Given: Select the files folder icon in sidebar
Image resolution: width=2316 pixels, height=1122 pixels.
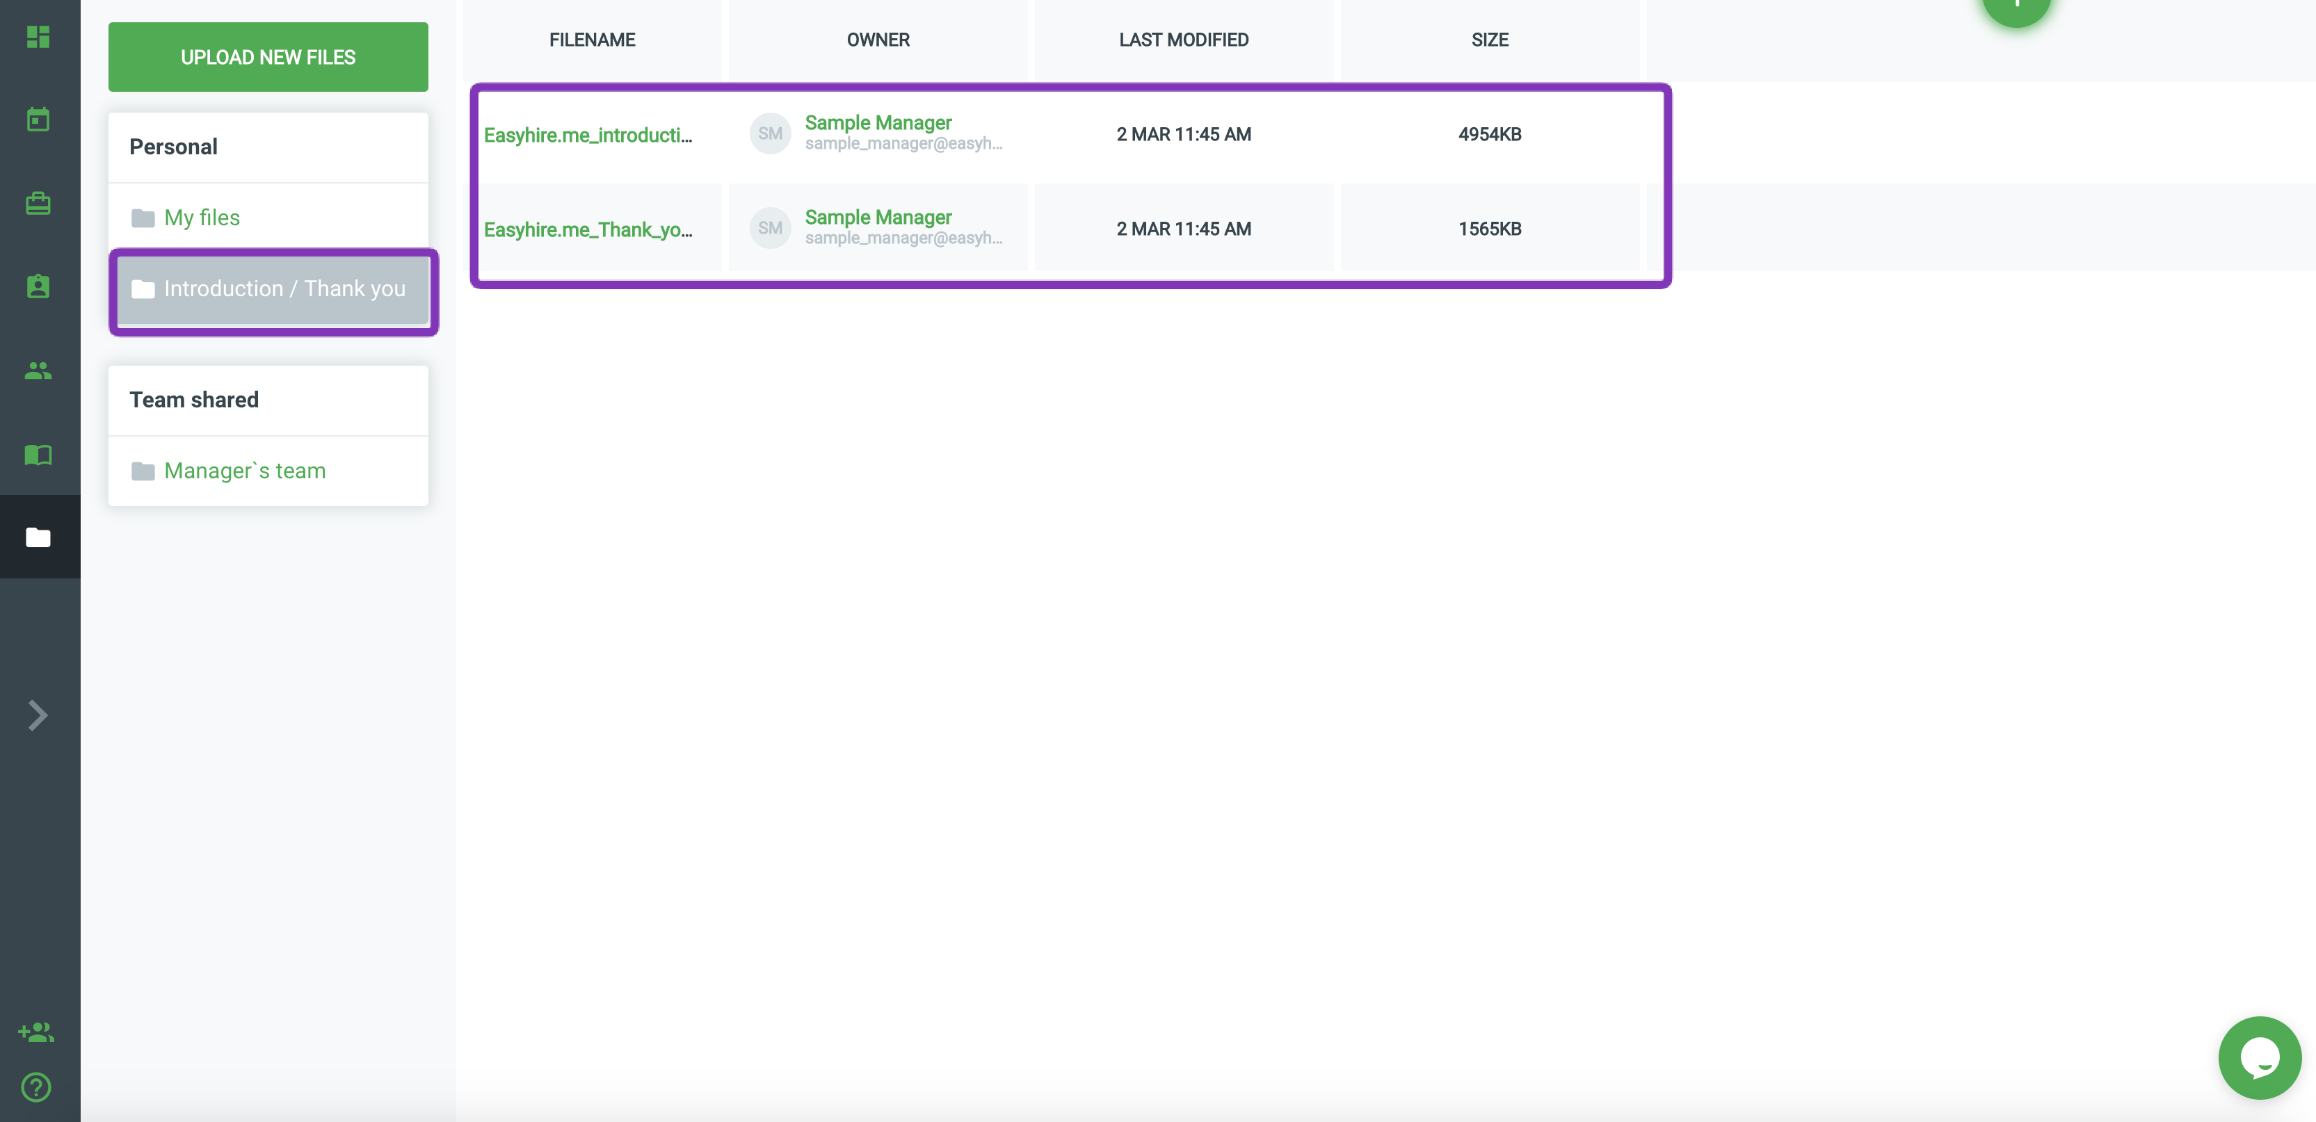Looking at the screenshot, I should point(38,537).
